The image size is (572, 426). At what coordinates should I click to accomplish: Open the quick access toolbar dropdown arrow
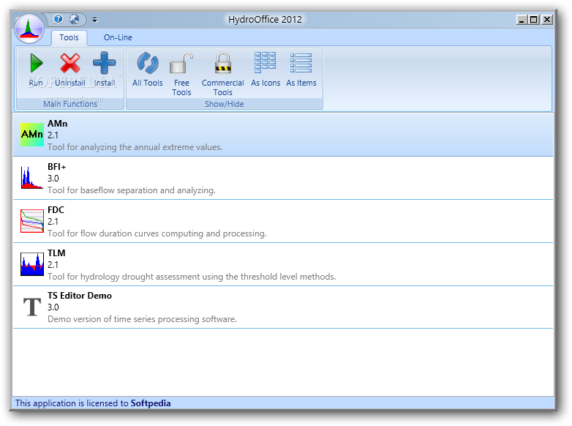pos(95,20)
